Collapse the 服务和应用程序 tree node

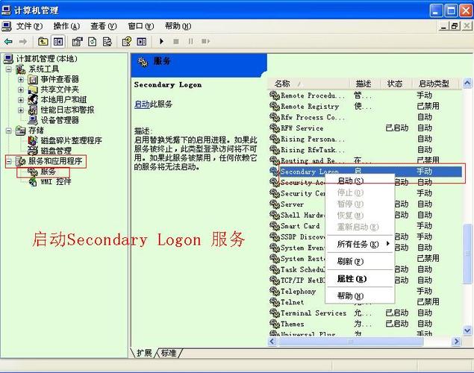click(x=8, y=161)
